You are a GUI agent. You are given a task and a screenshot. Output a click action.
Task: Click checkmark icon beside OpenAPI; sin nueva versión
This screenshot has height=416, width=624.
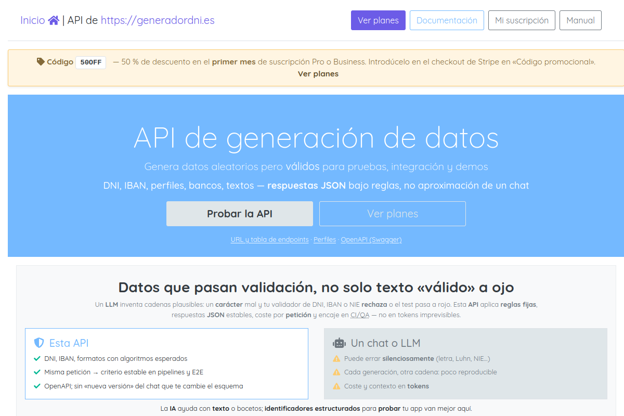[37, 386]
